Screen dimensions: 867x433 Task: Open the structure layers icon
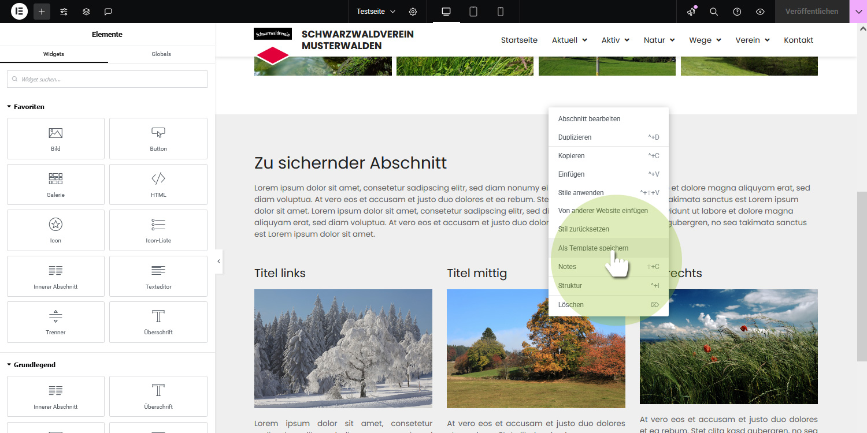coord(86,12)
